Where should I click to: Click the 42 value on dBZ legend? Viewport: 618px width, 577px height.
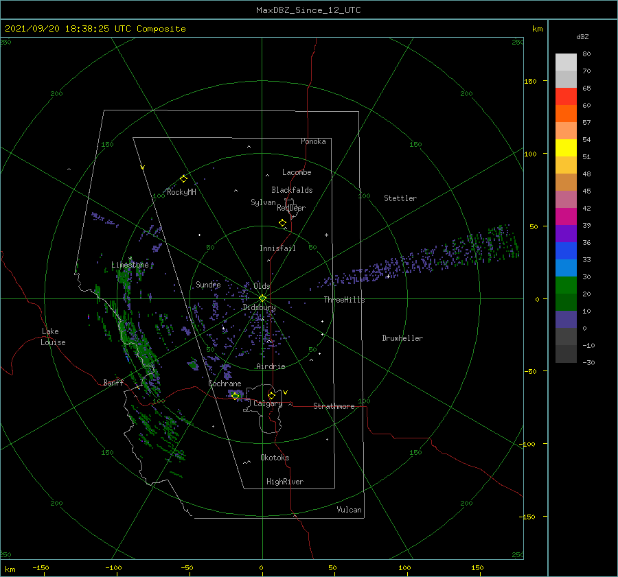tap(586, 209)
